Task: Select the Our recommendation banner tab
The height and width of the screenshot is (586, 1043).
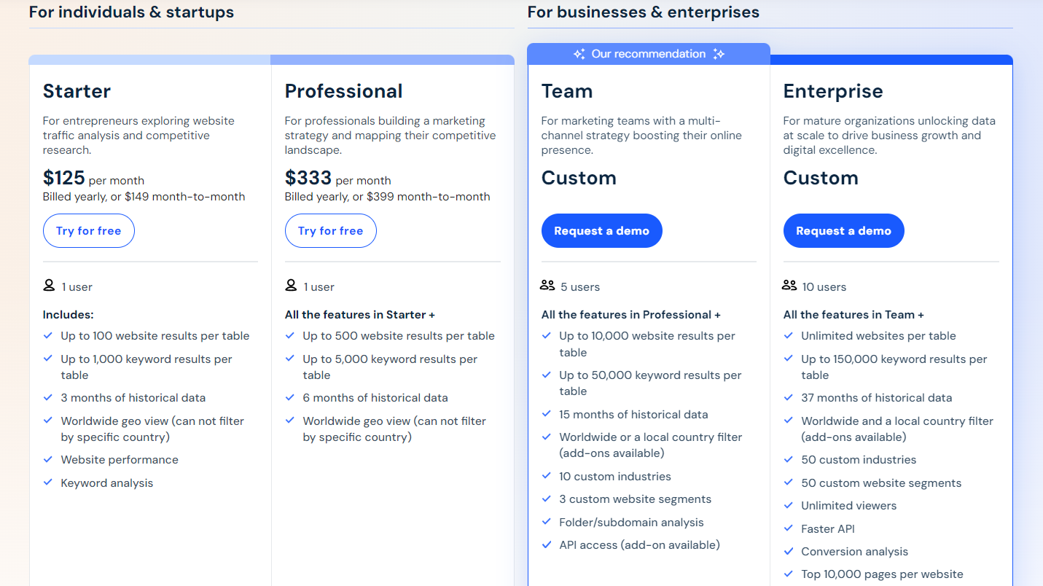Action: point(649,54)
